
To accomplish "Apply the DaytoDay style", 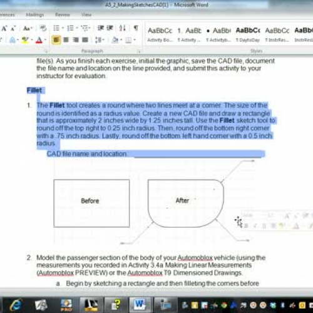I will pyautogui.click(x=248, y=34).
